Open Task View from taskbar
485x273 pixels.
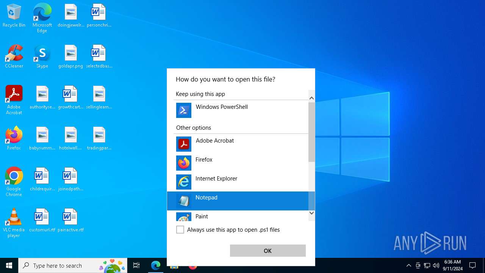[136, 265]
